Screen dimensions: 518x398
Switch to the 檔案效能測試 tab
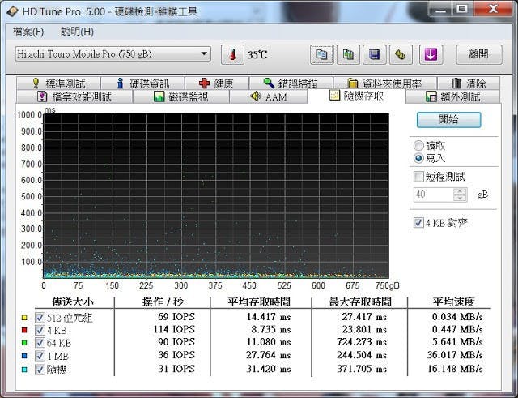tap(74, 96)
